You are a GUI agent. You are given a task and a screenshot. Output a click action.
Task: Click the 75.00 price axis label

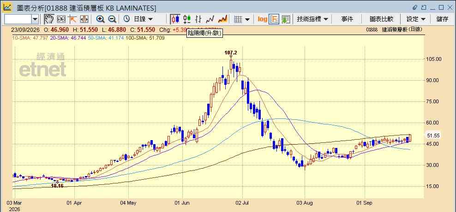coord(433,101)
